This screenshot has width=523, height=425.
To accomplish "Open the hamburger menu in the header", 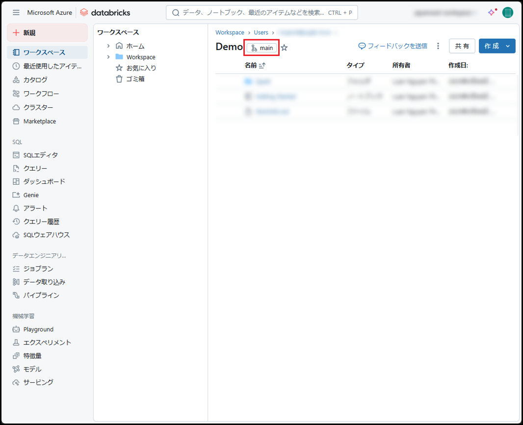I will (x=16, y=13).
